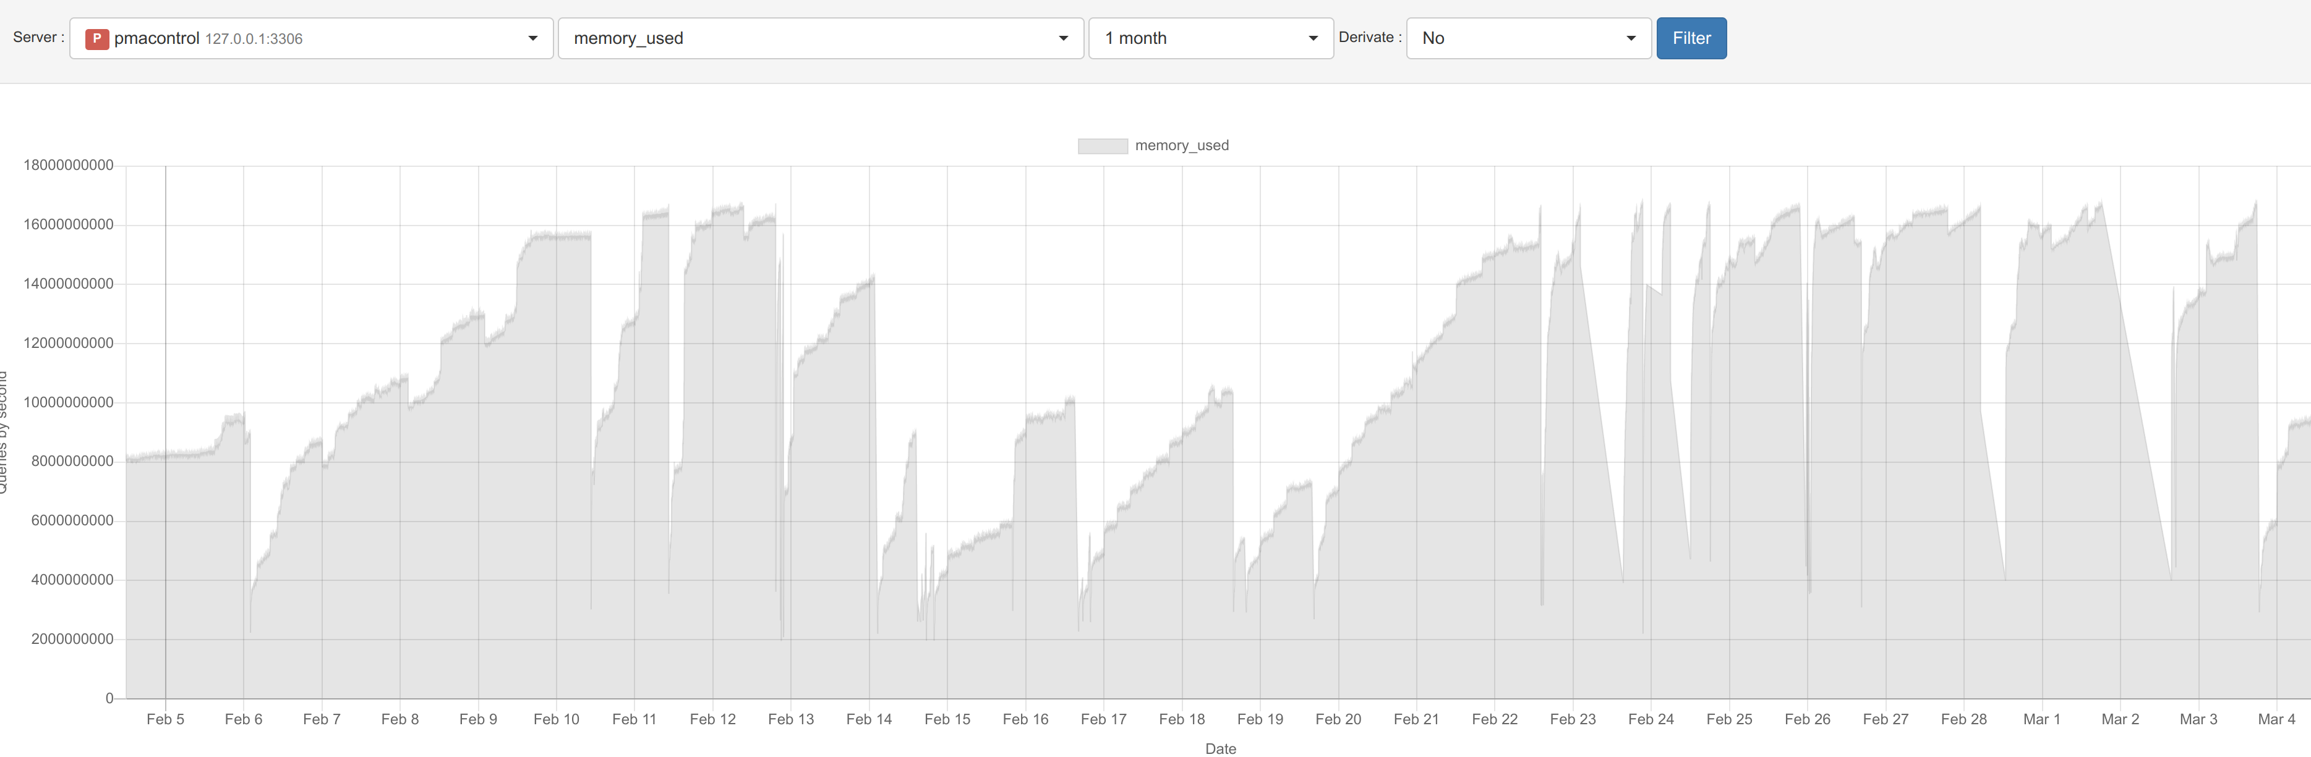Click the metric dropdown caret arrow
Screen dimensions: 2311x757
(x=1063, y=38)
